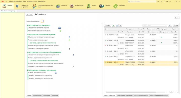Open the 1C main menu hamburger icon
181x98 pixels.
(x=6, y=2)
